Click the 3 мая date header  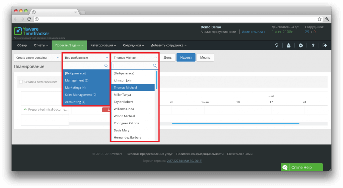[205, 102]
